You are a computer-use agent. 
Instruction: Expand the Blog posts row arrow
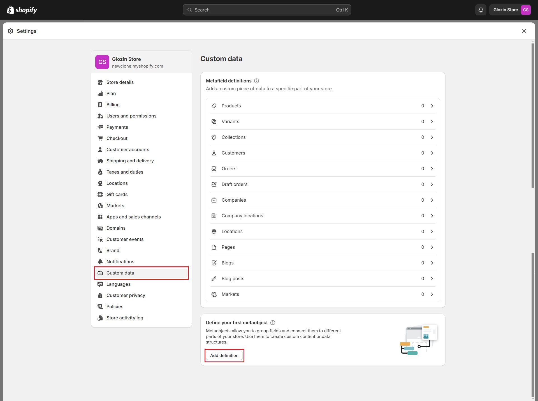(x=432, y=278)
